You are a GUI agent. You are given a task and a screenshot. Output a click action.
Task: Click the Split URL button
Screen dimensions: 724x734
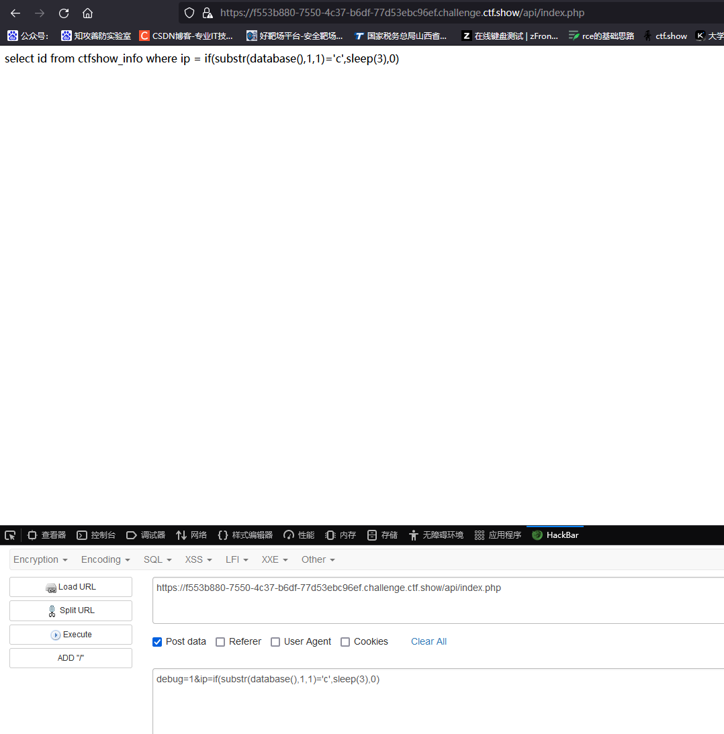[x=71, y=610]
